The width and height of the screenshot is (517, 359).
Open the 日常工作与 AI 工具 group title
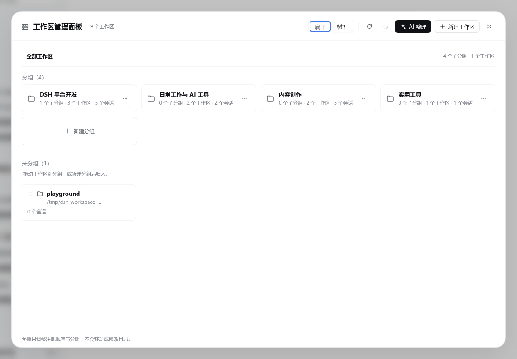184,95
